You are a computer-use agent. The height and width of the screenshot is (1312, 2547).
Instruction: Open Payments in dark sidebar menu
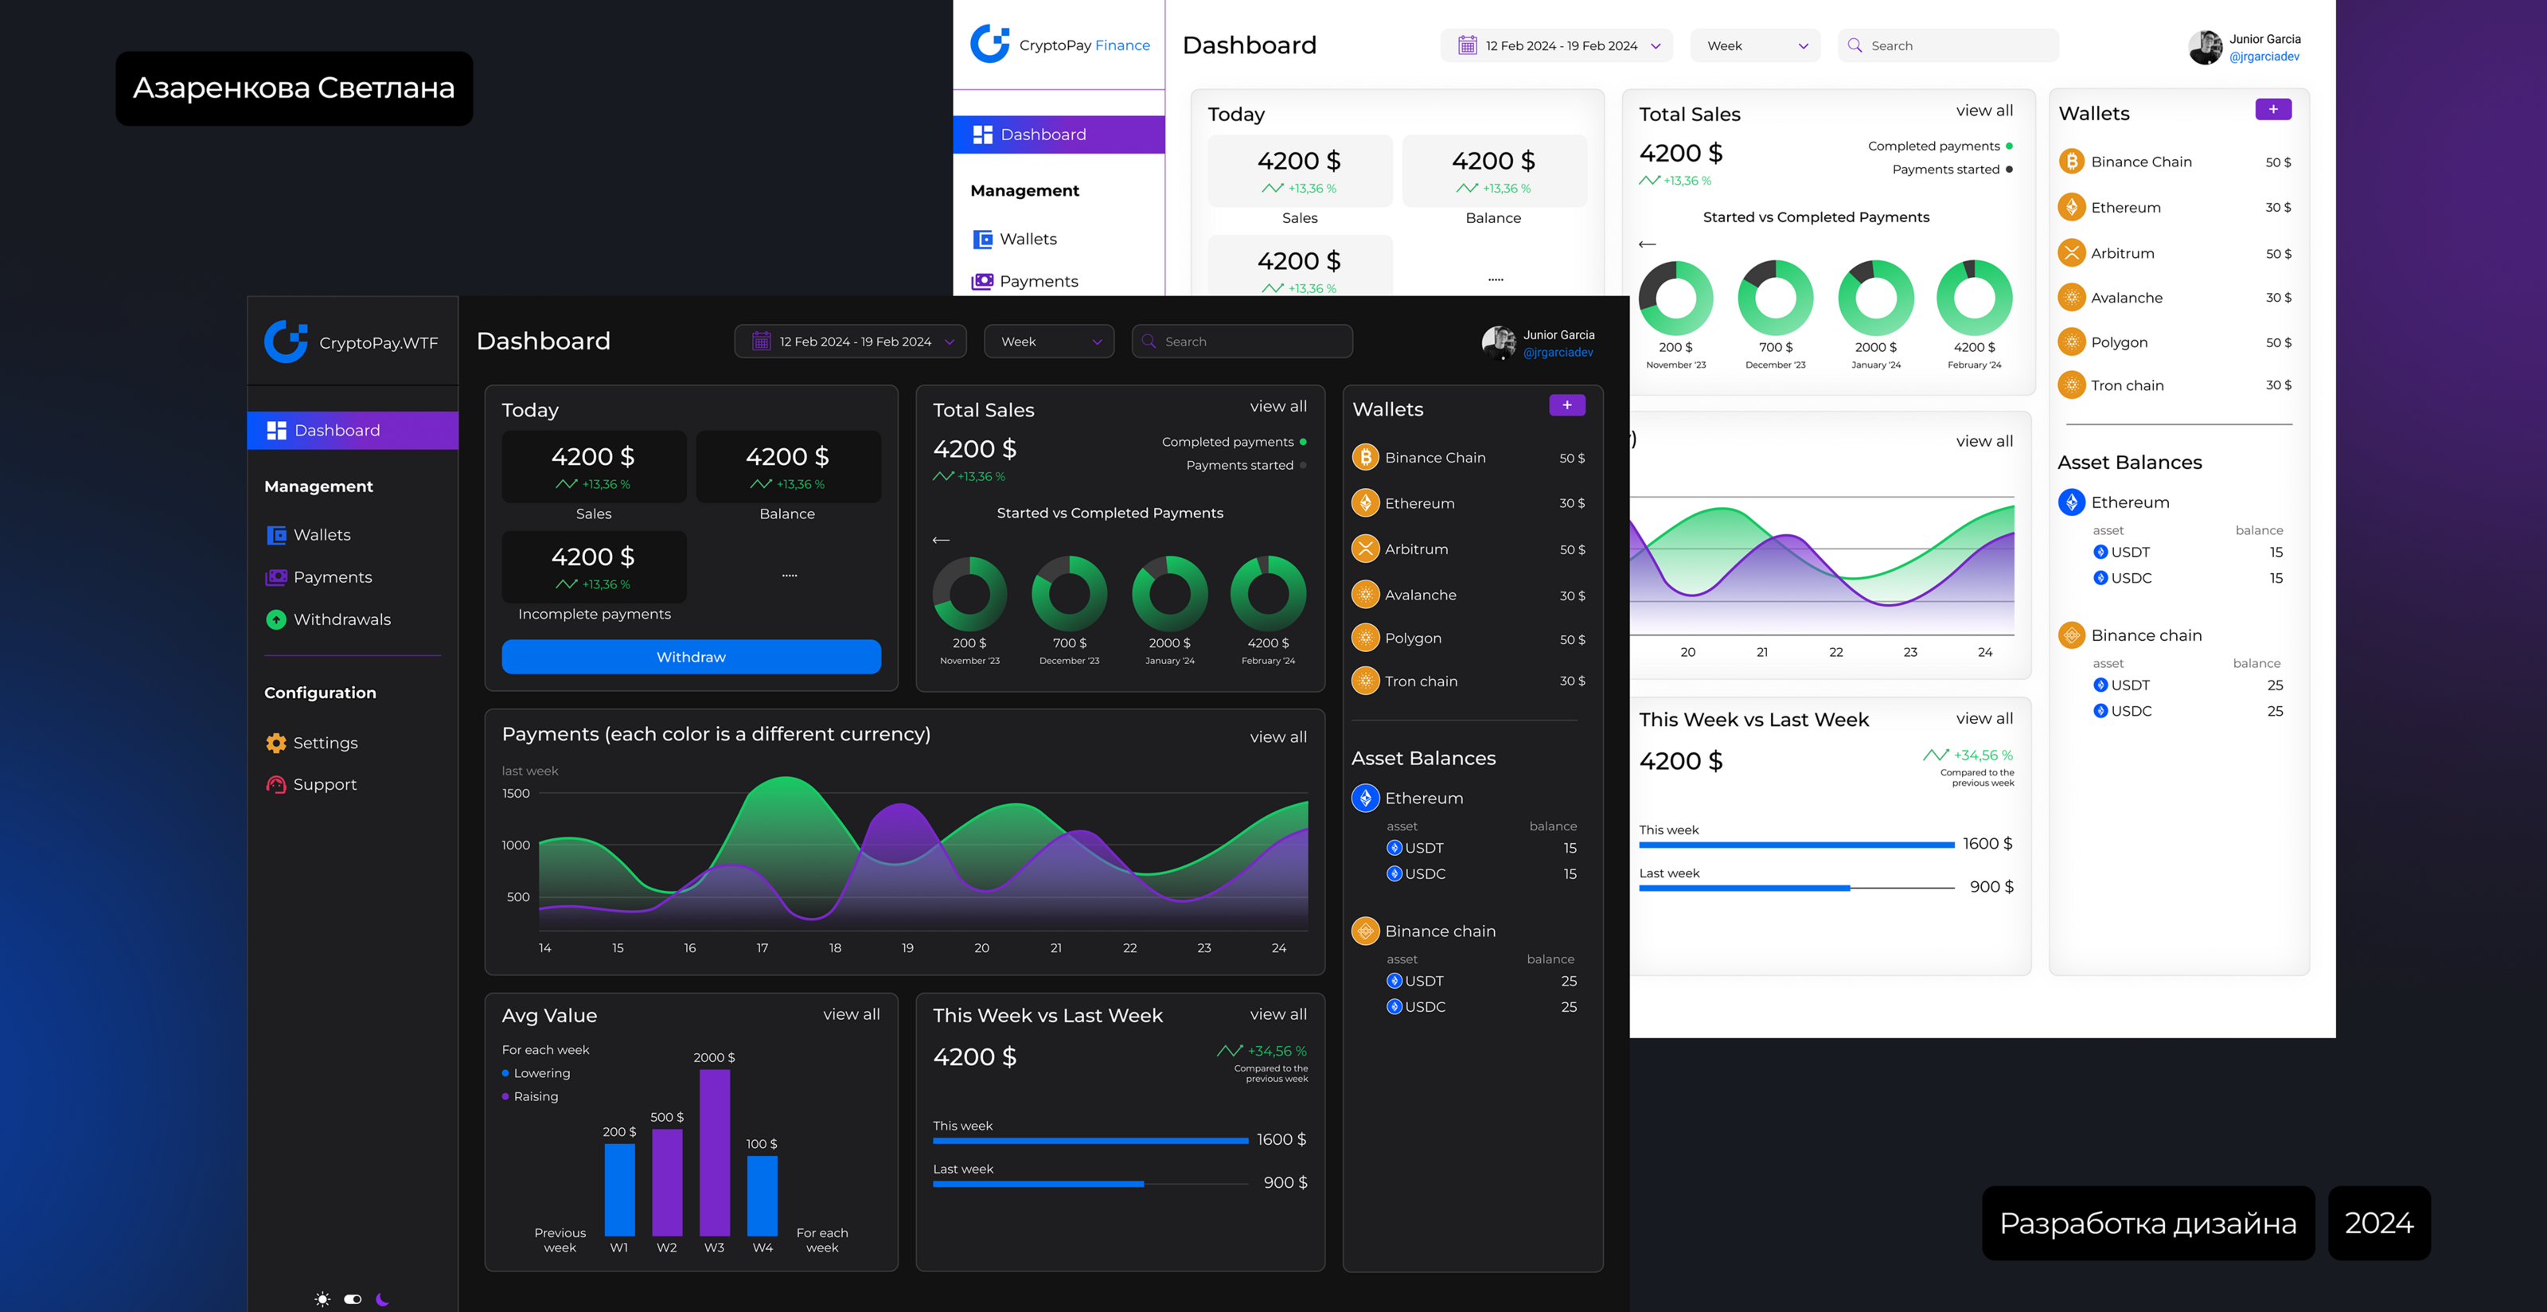coord(332,577)
